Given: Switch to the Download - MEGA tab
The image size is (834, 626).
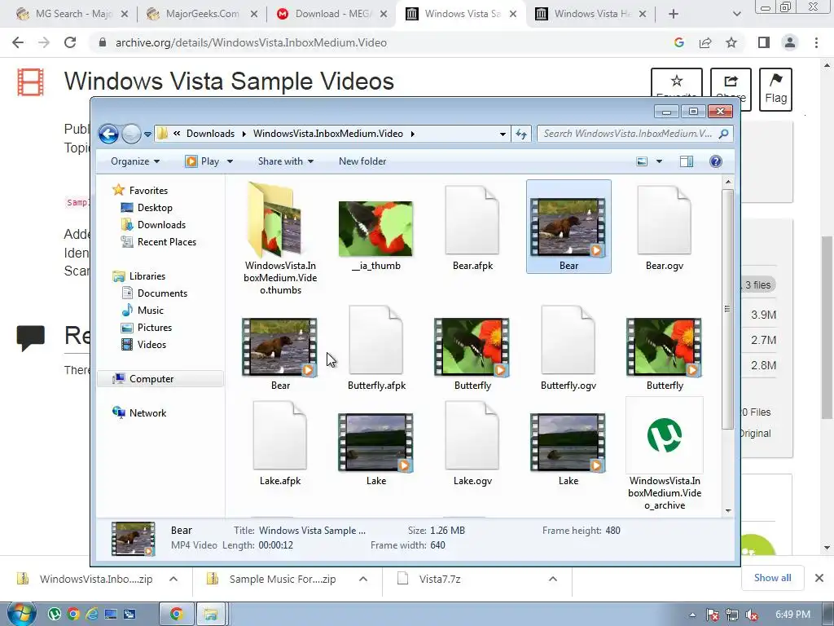Looking at the screenshot, I should click(x=332, y=14).
